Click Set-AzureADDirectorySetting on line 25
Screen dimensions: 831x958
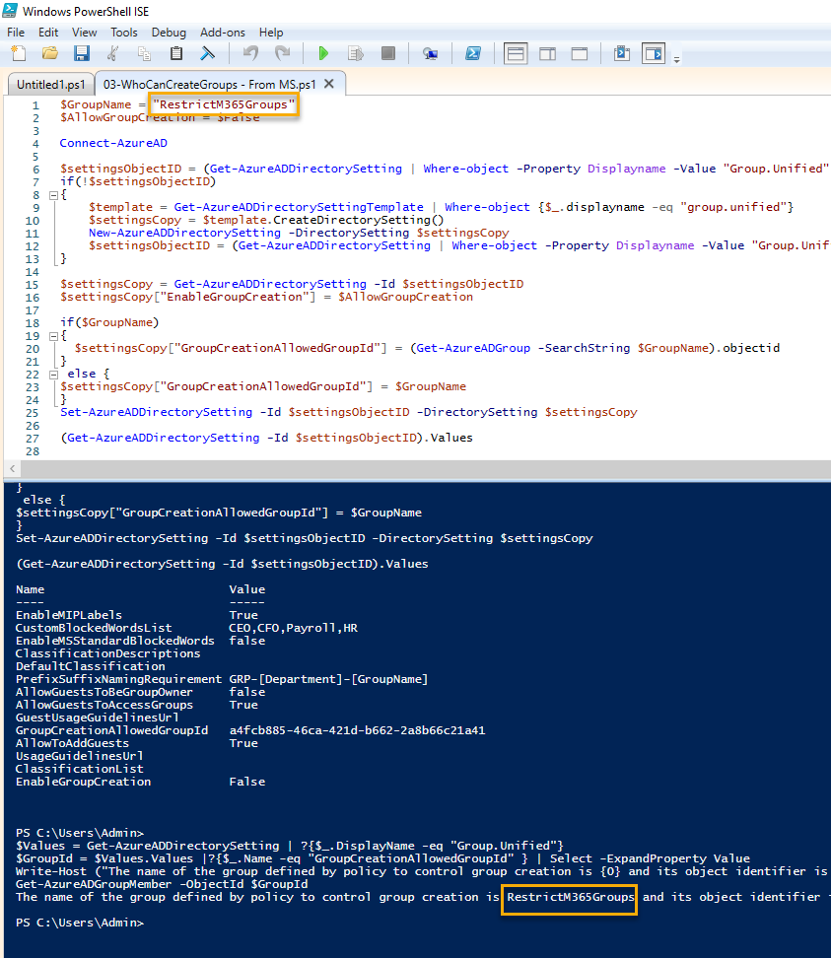(156, 412)
